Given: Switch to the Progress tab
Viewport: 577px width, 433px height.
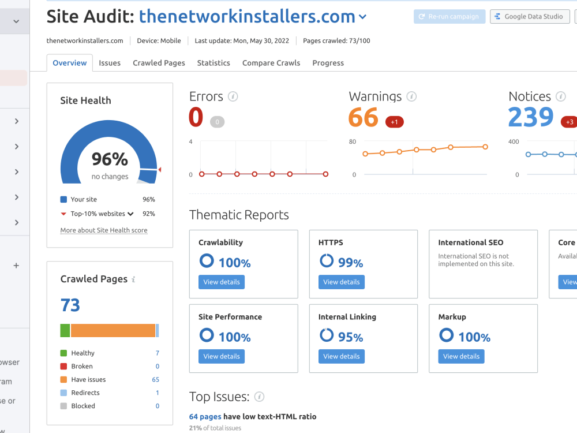Looking at the screenshot, I should click(x=328, y=63).
